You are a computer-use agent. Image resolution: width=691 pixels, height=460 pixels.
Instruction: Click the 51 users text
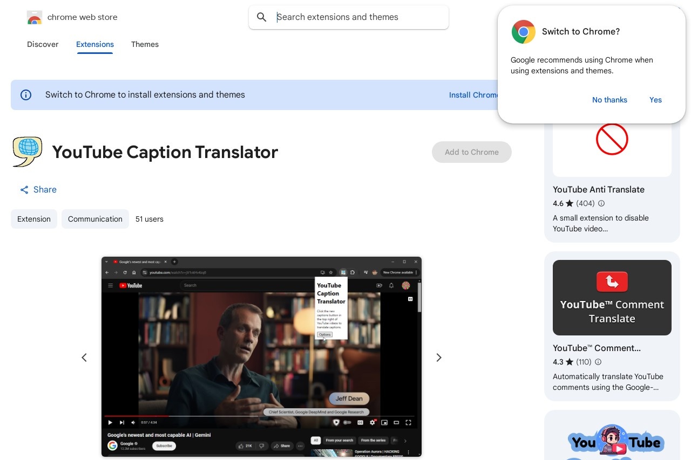[150, 219]
